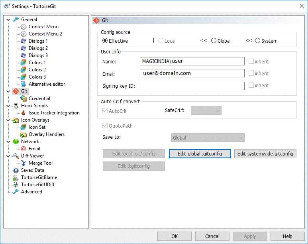Click the Network globe icon
This screenshot has height=244, width=308.
click(16, 142)
